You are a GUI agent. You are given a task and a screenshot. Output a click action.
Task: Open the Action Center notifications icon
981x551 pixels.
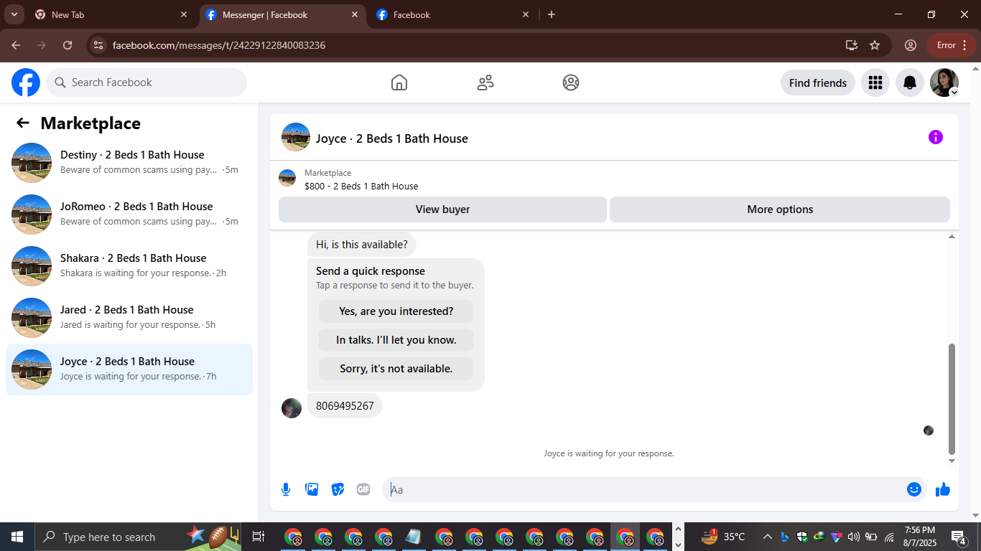(x=958, y=537)
